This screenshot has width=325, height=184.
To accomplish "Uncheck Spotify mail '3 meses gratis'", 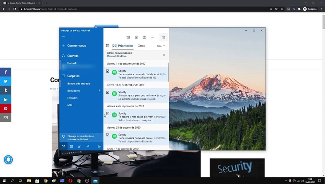I will [108, 92].
